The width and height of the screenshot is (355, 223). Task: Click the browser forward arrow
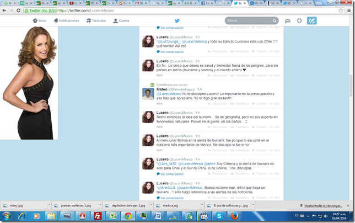(12, 10)
